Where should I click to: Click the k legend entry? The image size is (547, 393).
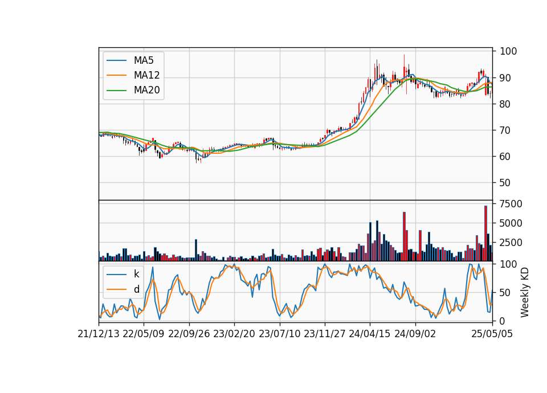pos(136,274)
